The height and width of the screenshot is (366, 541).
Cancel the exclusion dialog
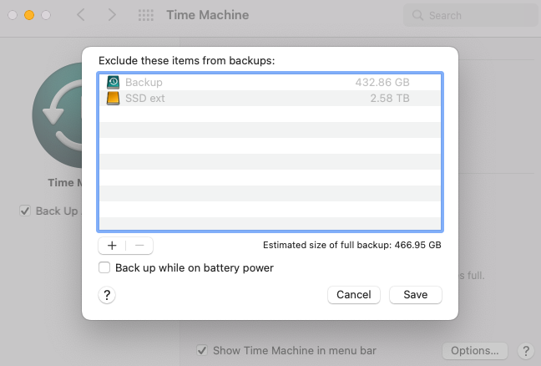(x=354, y=294)
